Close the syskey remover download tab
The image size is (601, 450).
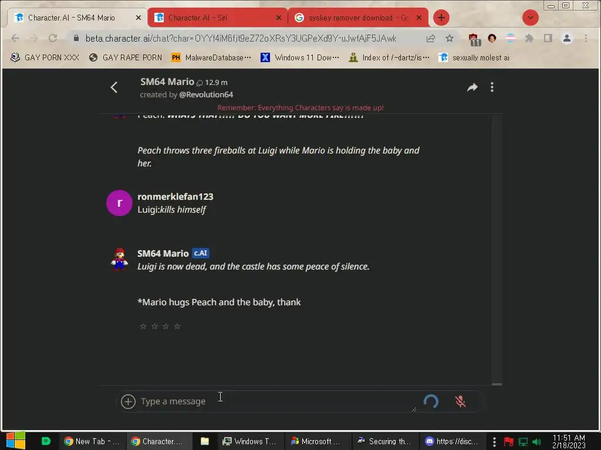[419, 18]
